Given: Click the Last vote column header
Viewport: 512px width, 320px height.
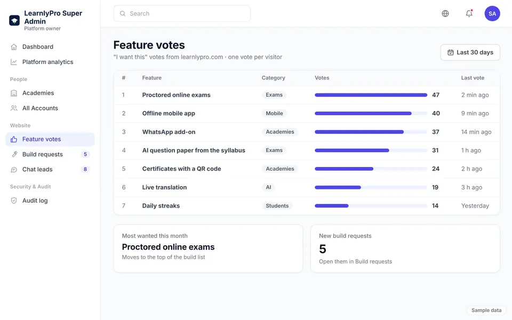Looking at the screenshot, I should [x=473, y=78].
